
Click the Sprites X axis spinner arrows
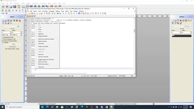point(10,35)
